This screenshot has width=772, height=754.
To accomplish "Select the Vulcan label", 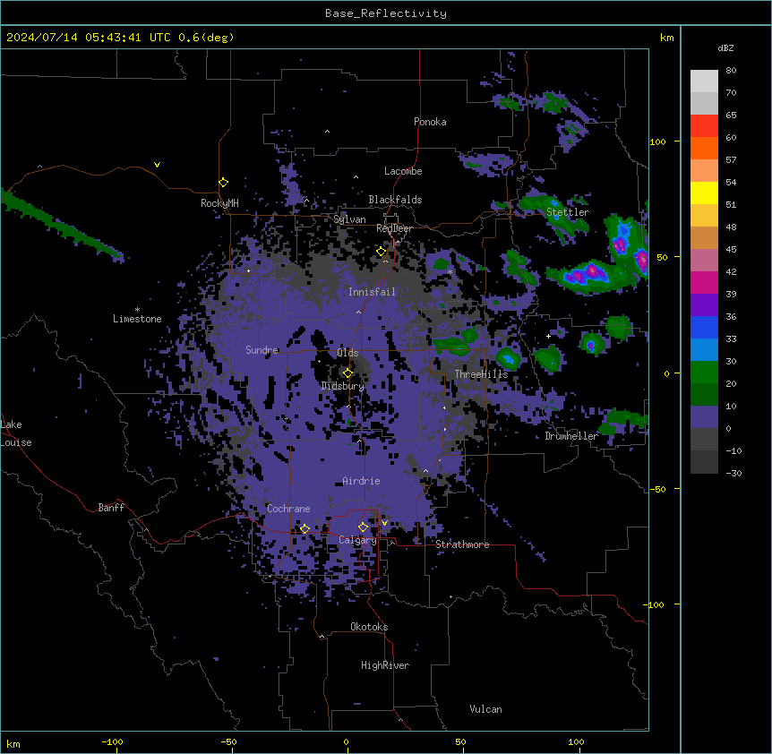I will click(485, 709).
